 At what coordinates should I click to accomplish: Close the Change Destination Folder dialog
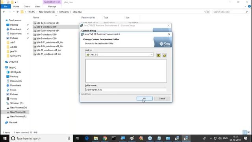click(169, 34)
